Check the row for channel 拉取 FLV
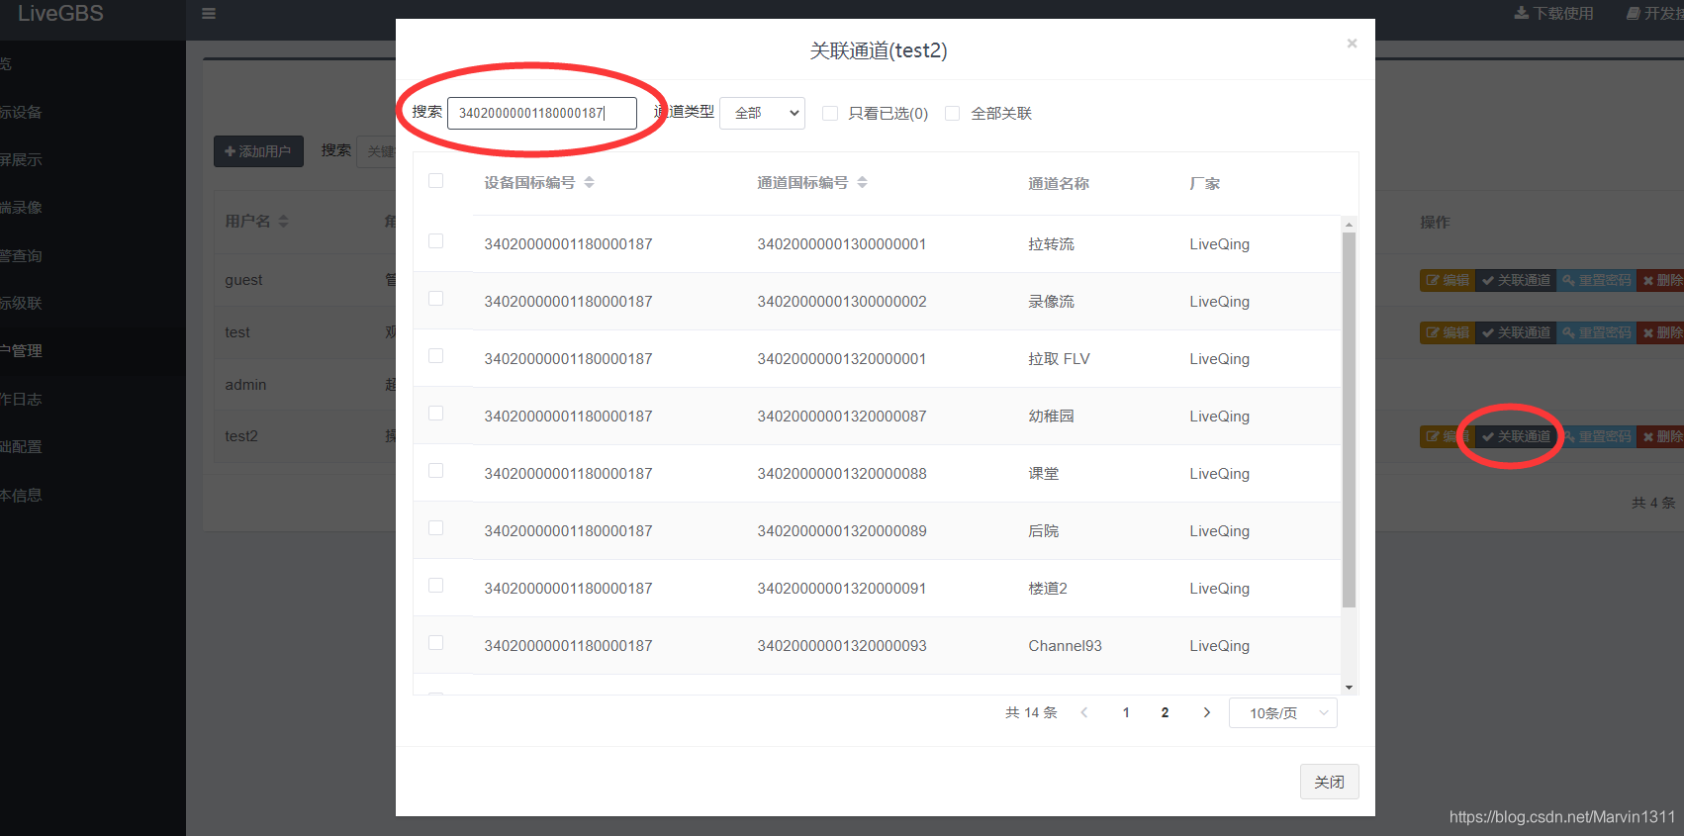1684x836 pixels. pyautogui.click(x=435, y=356)
